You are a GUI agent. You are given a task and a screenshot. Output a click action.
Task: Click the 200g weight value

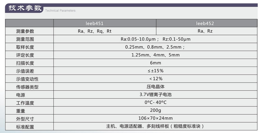point(156,110)
